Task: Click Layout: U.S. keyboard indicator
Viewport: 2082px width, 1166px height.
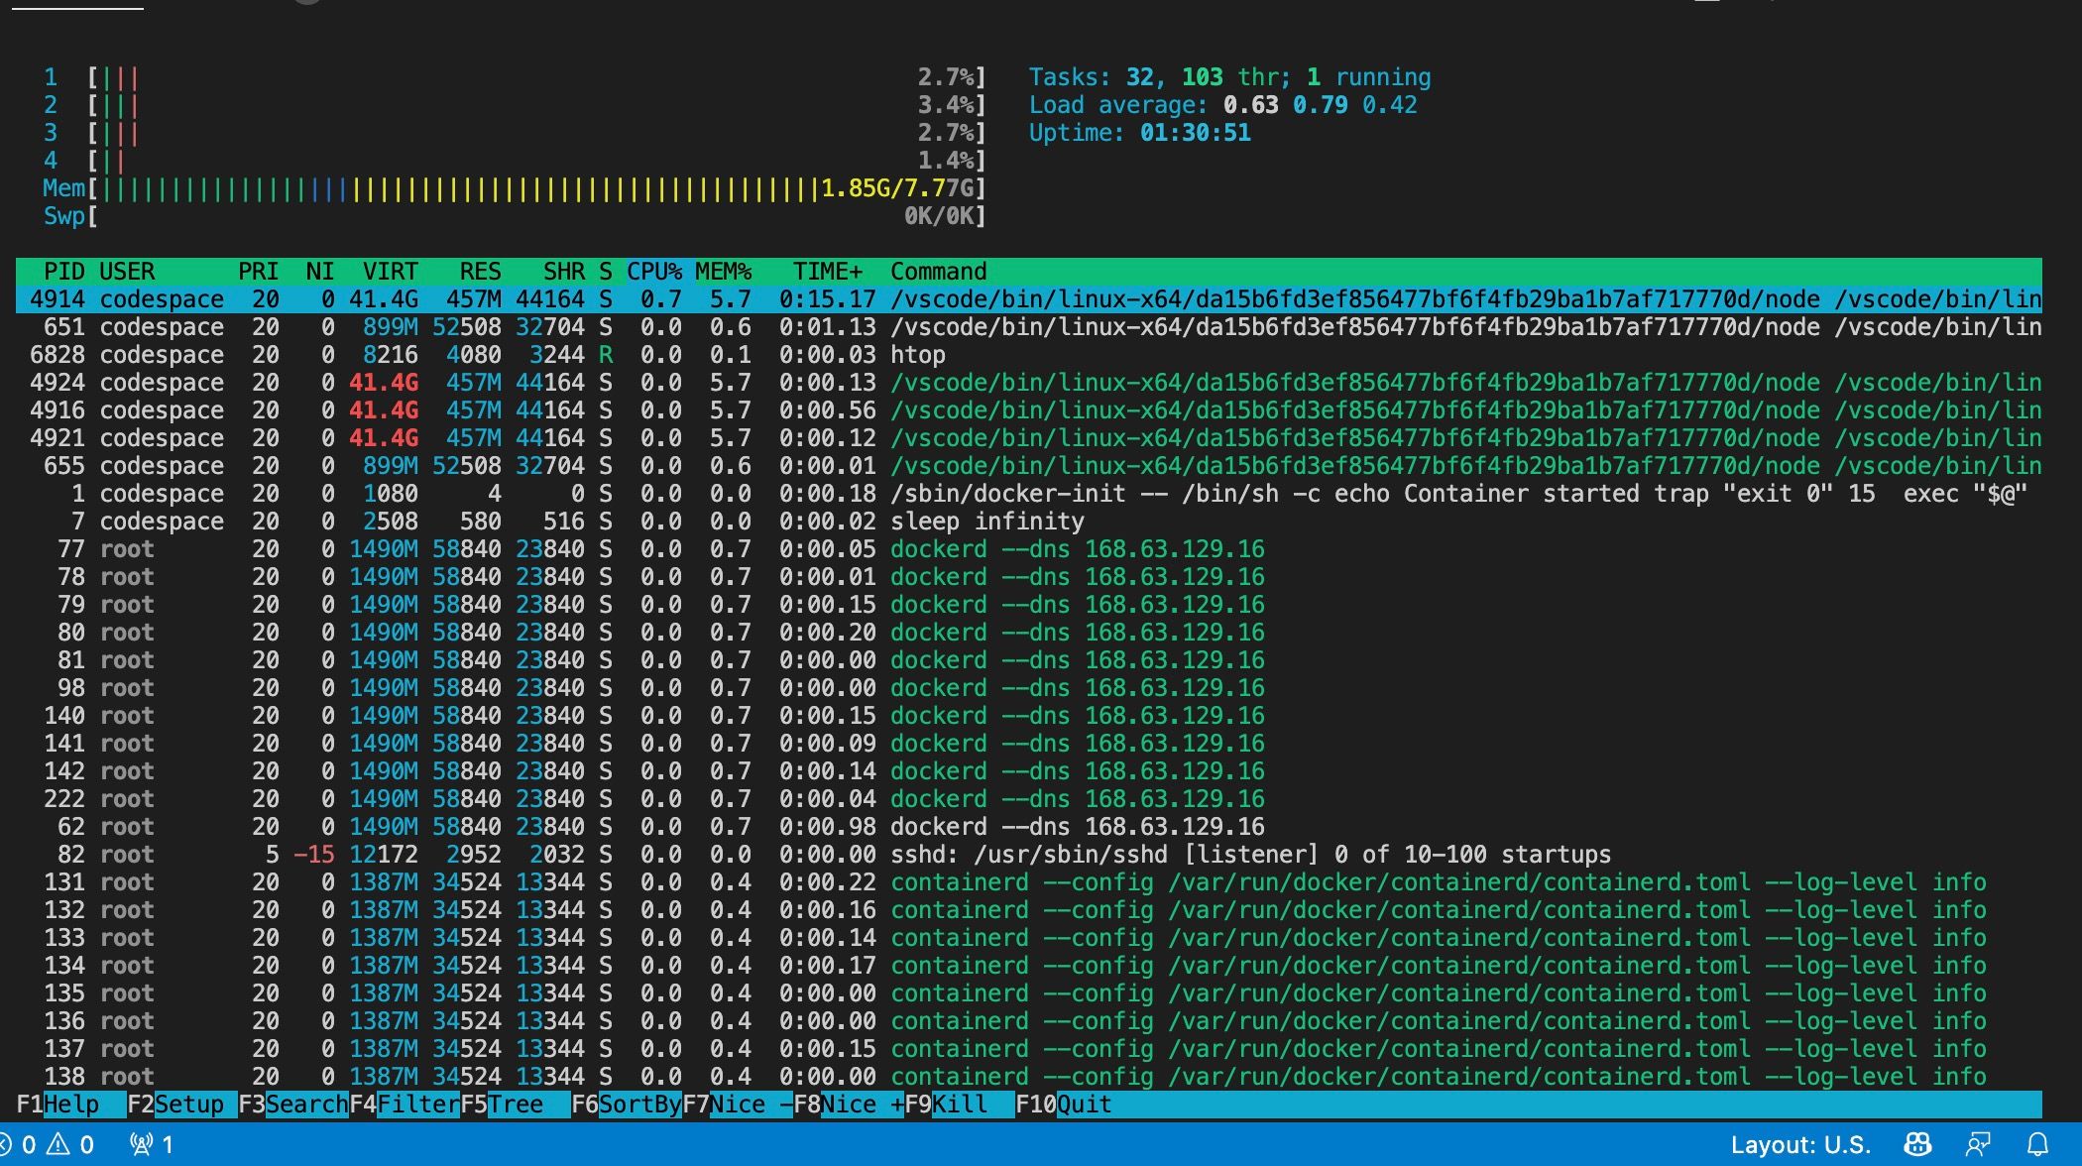Action: click(x=1799, y=1145)
